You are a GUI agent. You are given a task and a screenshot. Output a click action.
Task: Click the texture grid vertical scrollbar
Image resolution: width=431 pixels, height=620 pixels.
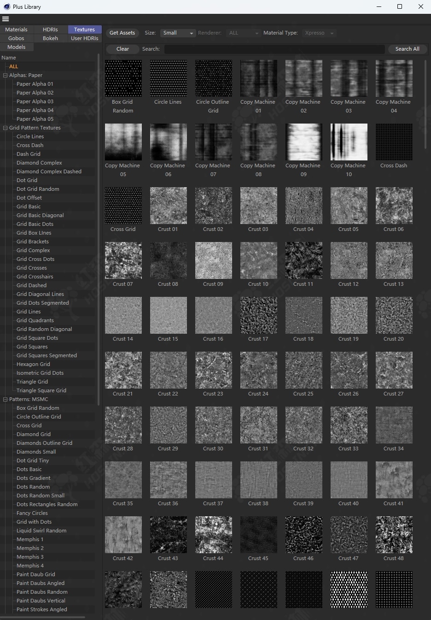425,104
